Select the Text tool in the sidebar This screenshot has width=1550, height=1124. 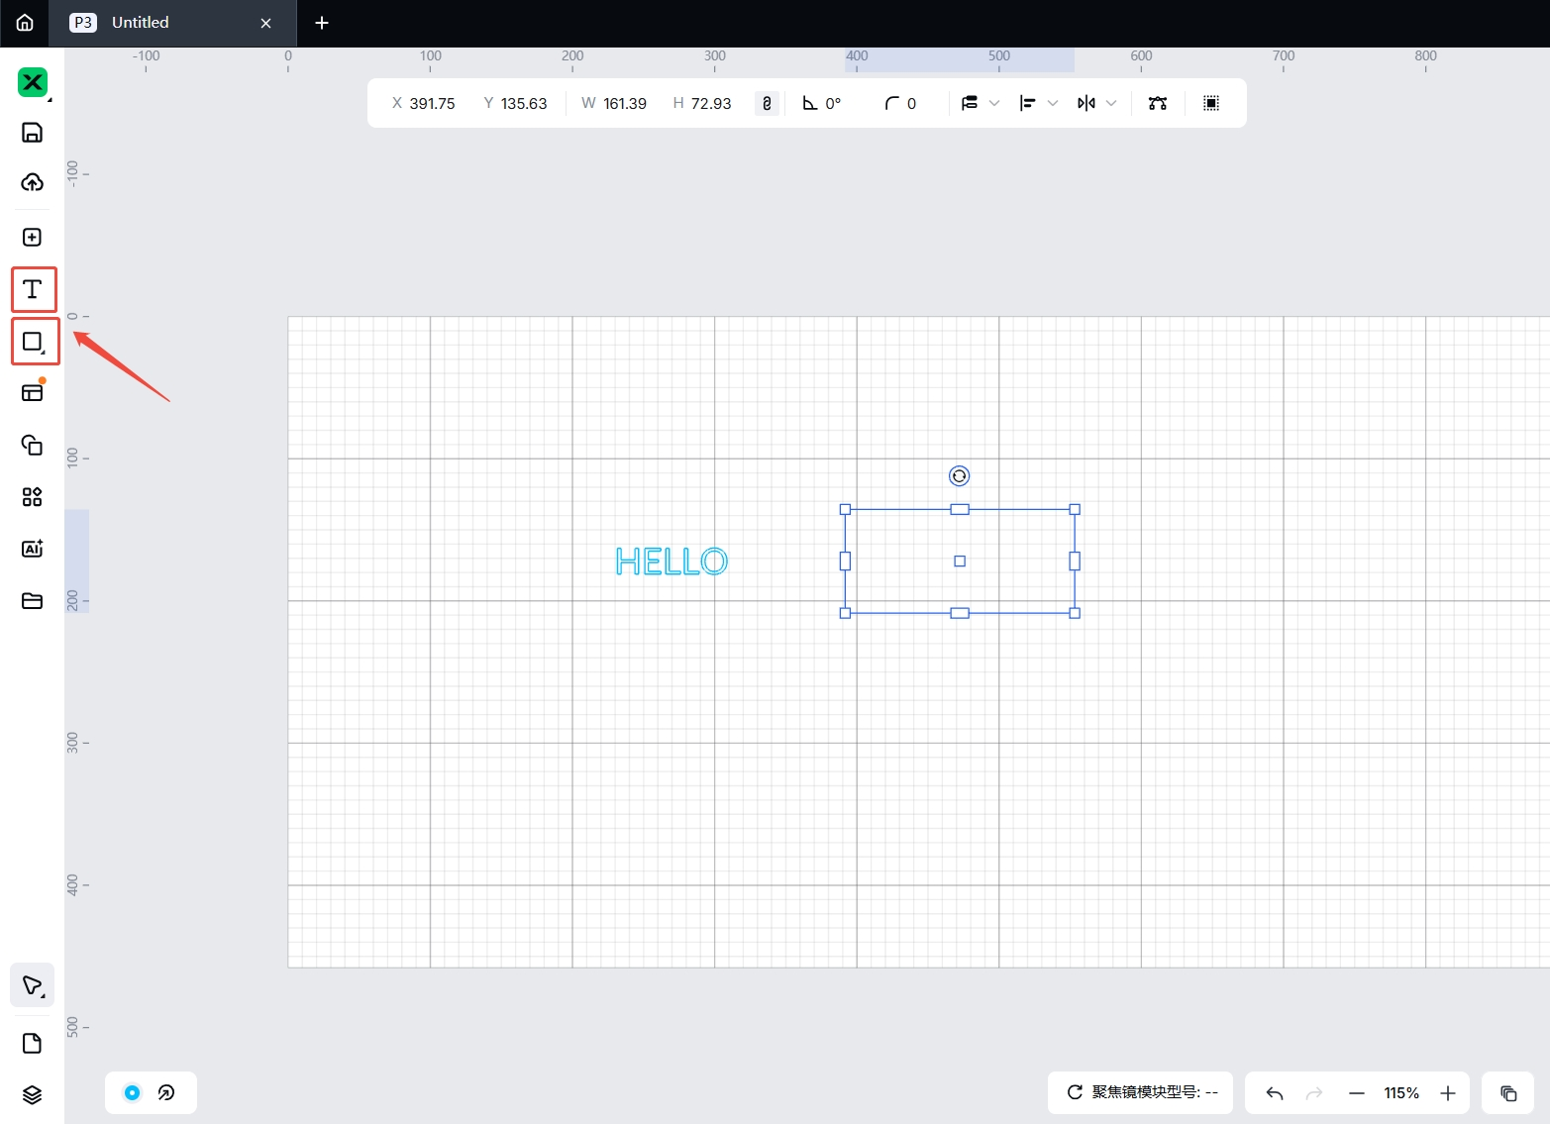33,289
